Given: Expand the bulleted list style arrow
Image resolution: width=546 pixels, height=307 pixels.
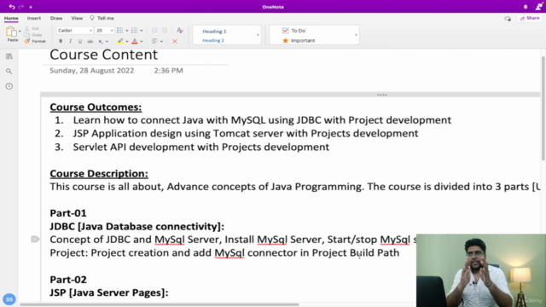Looking at the screenshot, I should [x=127, y=31].
